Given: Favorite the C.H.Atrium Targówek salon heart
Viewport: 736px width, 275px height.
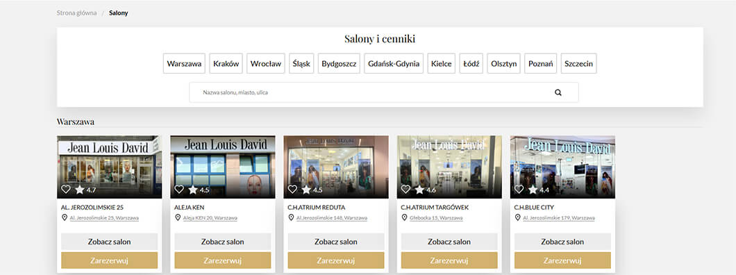Looking at the screenshot, I should [x=405, y=189].
